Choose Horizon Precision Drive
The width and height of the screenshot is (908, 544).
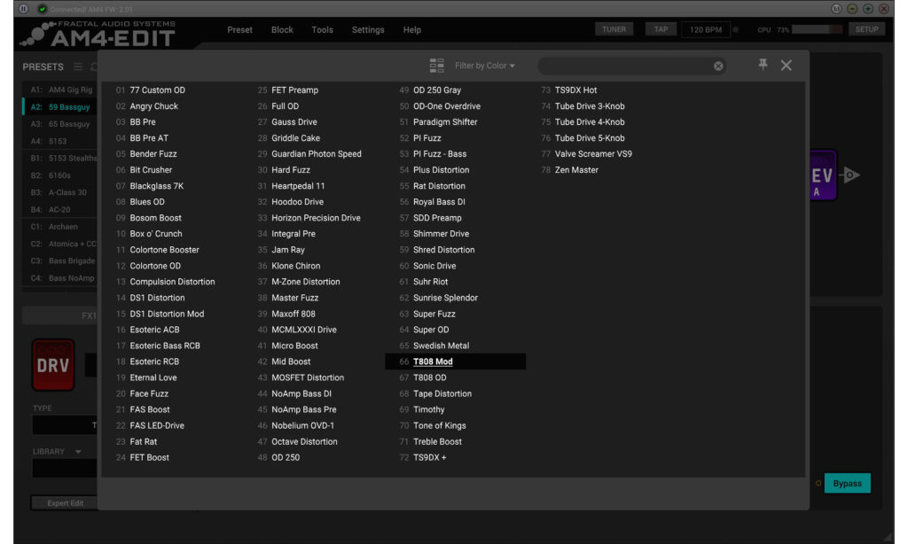click(x=316, y=218)
